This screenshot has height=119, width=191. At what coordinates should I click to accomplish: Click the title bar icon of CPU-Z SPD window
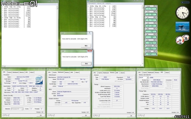click(138, 69)
